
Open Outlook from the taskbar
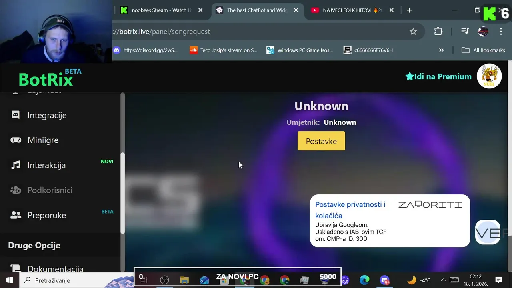pyautogui.click(x=204, y=280)
